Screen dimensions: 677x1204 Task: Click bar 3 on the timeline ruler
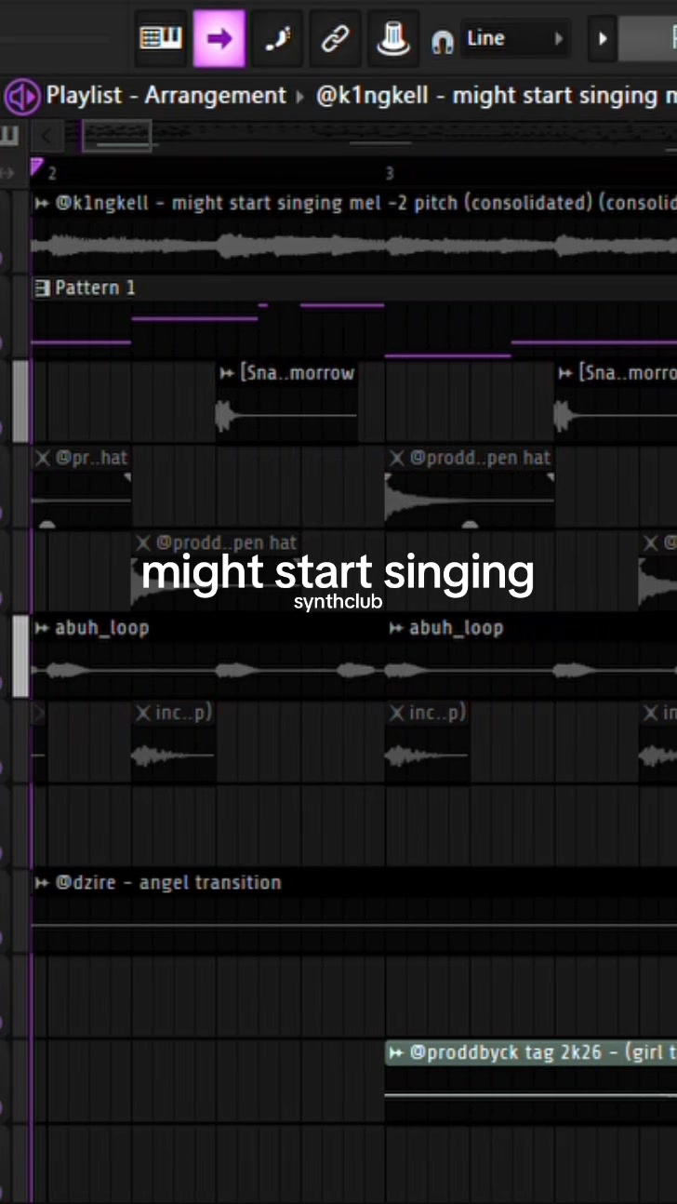(390, 173)
